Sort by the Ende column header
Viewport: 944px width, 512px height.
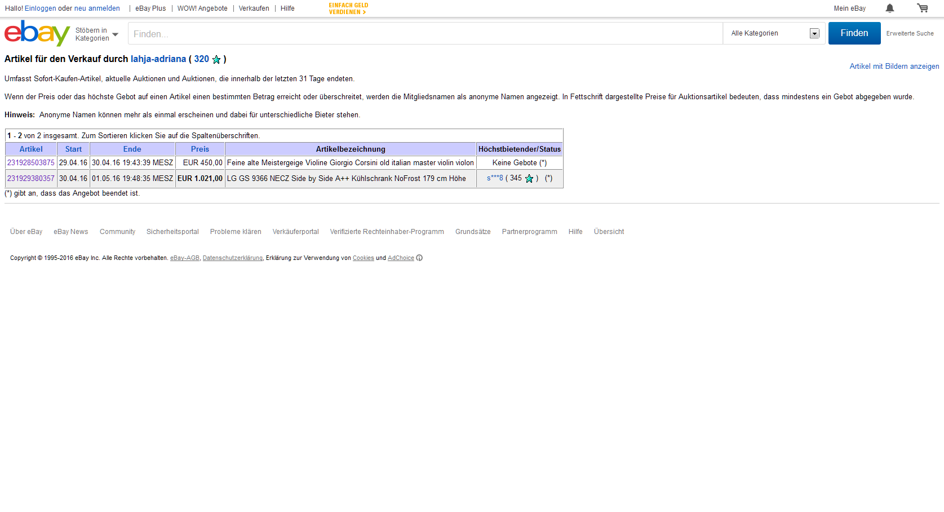132,149
